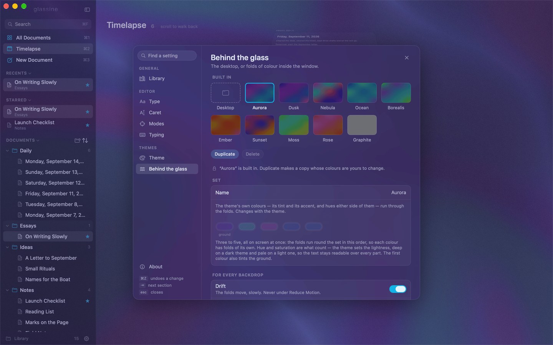The height and width of the screenshot is (345, 553).
Task: Click the Modes icon in settings
Action: (x=142, y=123)
